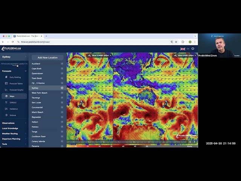Select Auckland from location list
The width and height of the screenshot is (241, 181).
[36, 64]
